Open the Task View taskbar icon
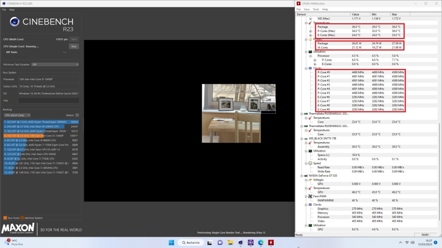 tap(210, 242)
